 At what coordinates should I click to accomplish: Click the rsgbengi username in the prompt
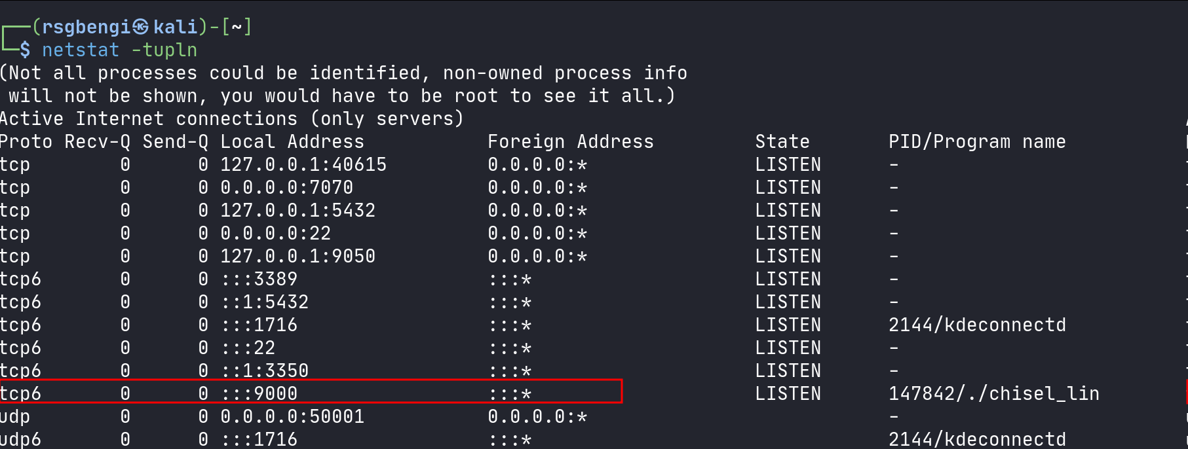coord(86,27)
